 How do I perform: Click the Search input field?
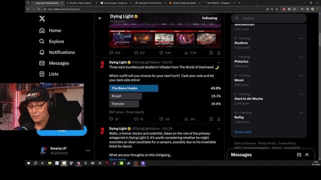(269, 18)
